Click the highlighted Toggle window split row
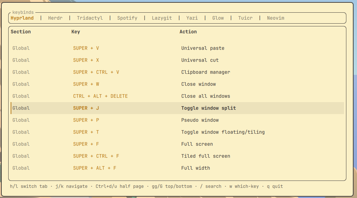This screenshot has width=357, height=198. 177,108
